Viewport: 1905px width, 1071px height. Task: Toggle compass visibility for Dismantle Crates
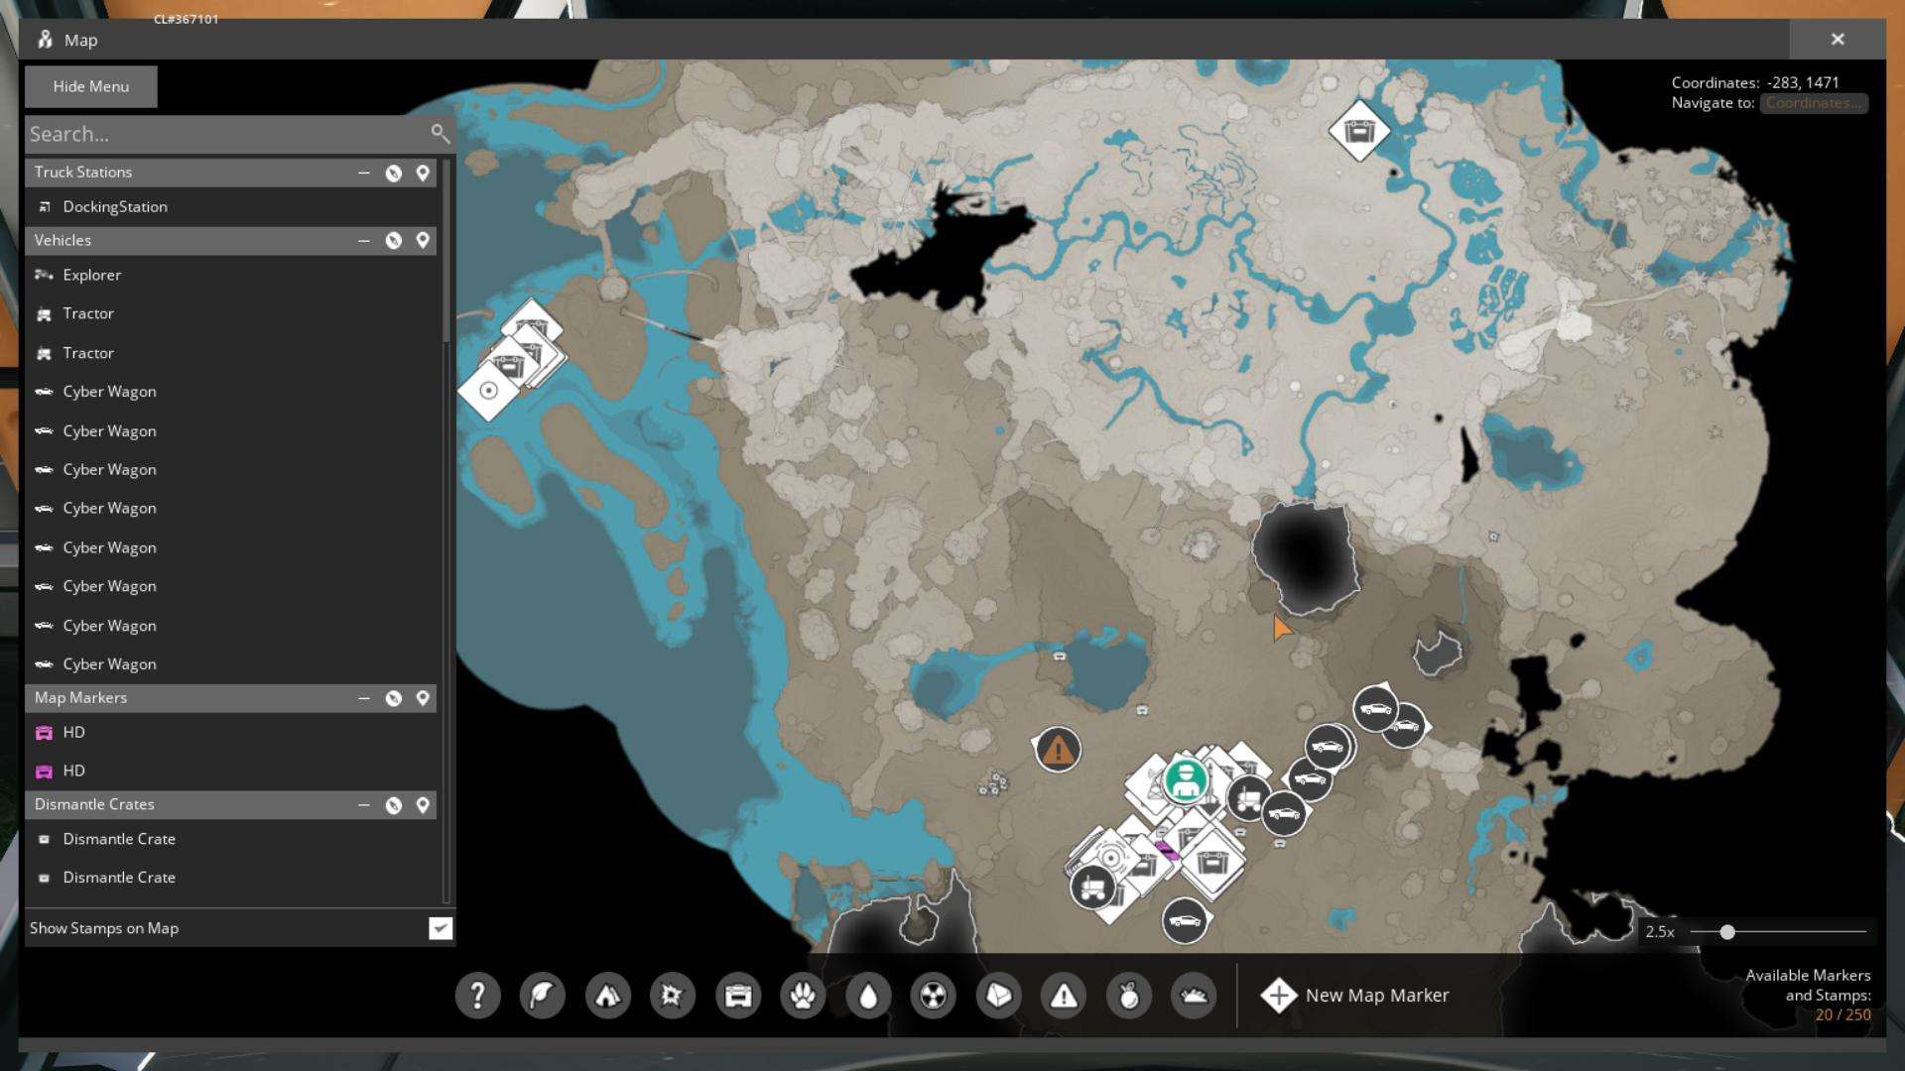(x=394, y=805)
